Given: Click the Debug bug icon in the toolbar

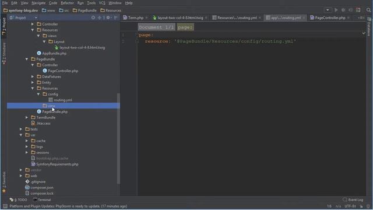Looking at the screenshot, I should pos(343,10).
